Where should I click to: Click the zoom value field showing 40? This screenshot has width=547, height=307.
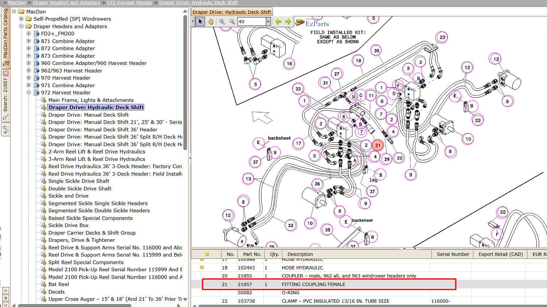tap(252, 22)
